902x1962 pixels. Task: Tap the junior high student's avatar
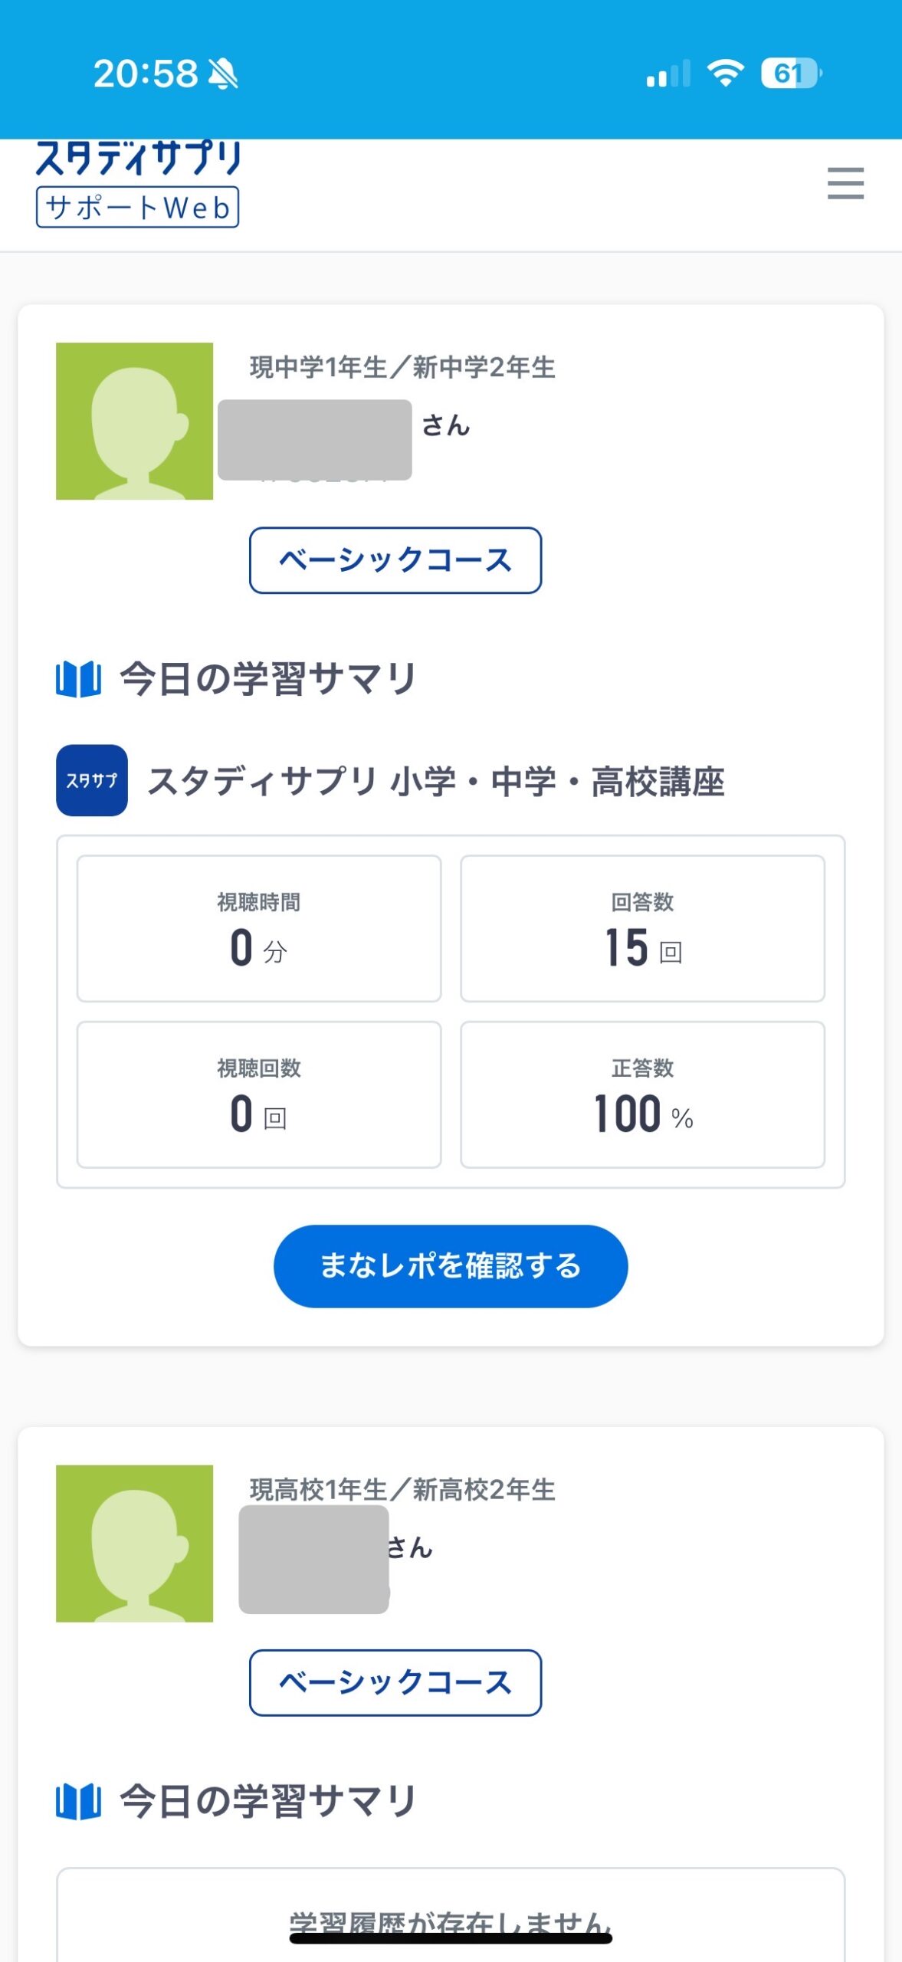[134, 421]
